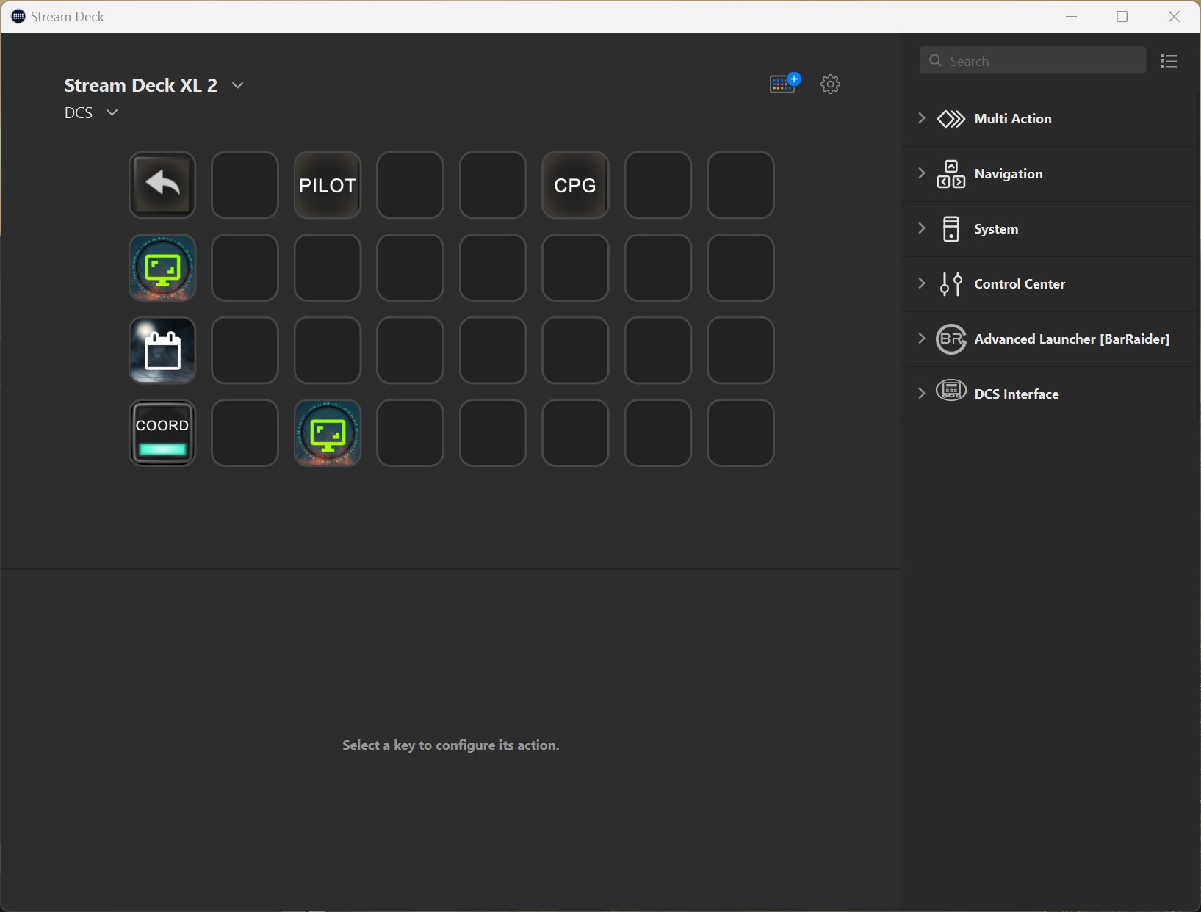
Task: Select the PILOT key
Action: [x=328, y=185]
